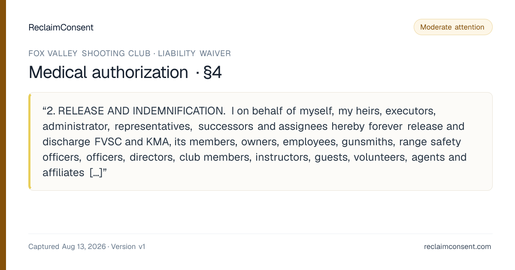The height and width of the screenshot is (270, 515).
Task: Click the word 'affiliates' in the quote
Action: click(x=64, y=173)
